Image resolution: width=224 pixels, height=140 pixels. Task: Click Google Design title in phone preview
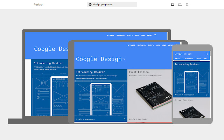[x=183, y=54]
